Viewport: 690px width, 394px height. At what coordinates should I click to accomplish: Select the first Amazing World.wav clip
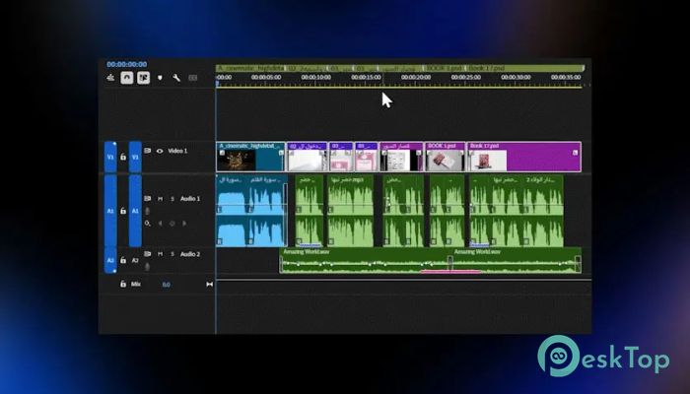tap(365, 261)
